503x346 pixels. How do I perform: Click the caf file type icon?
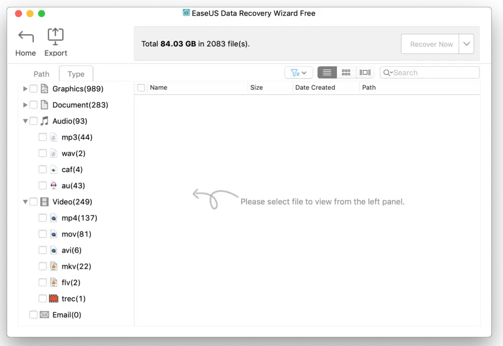click(54, 169)
